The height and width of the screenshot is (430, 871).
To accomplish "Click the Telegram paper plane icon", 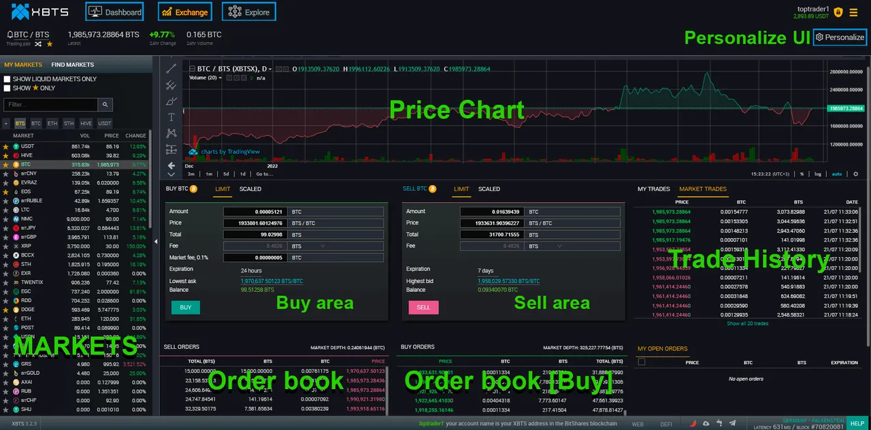I will [732, 423].
